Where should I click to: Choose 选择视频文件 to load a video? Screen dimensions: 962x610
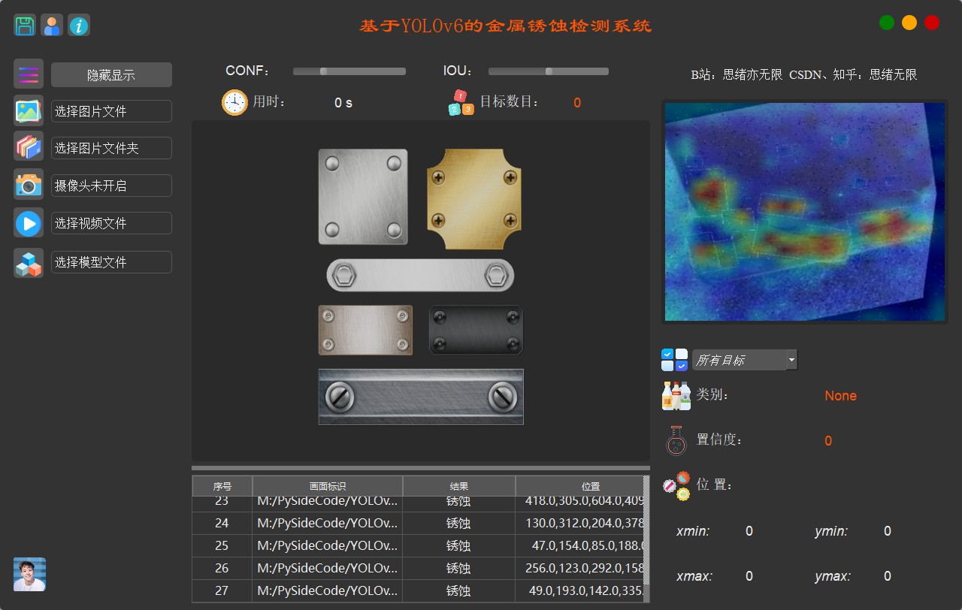click(111, 223)
